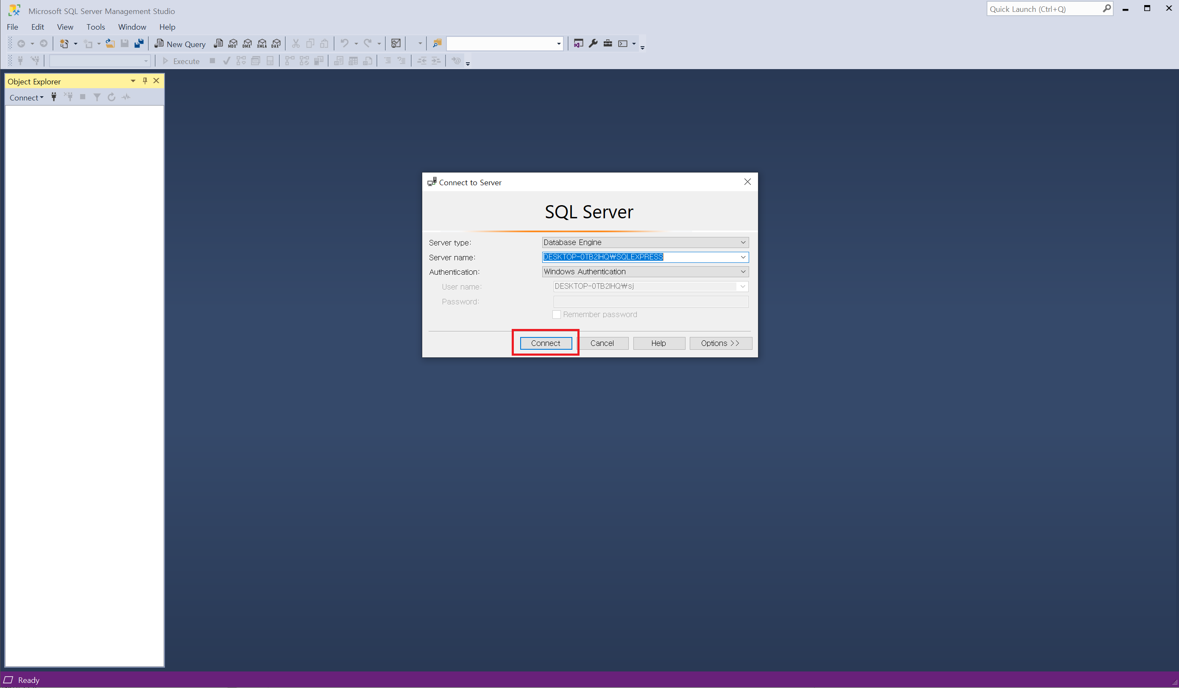Screen dimensions: 1179x688
Task: Open the Authentication dropdown list
Action: [742, 272]
